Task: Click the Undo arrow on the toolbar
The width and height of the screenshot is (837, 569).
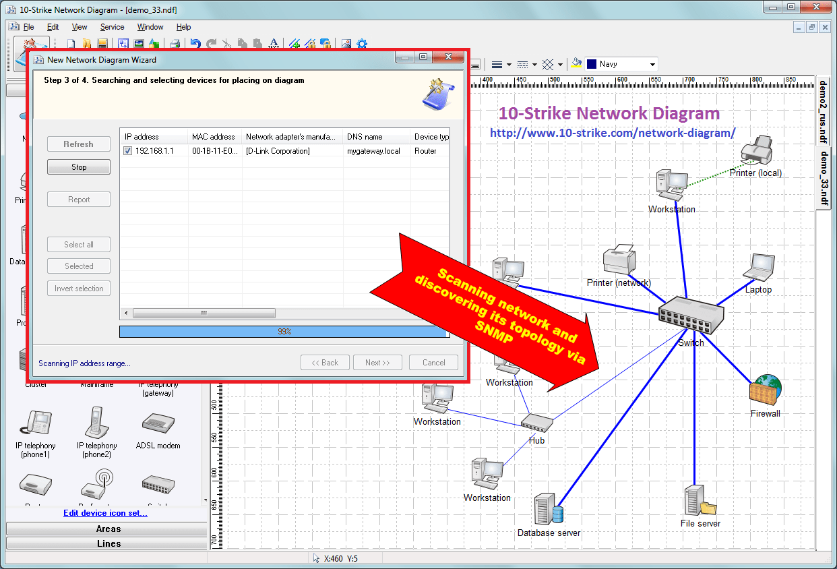Action: tap(195, 43)
